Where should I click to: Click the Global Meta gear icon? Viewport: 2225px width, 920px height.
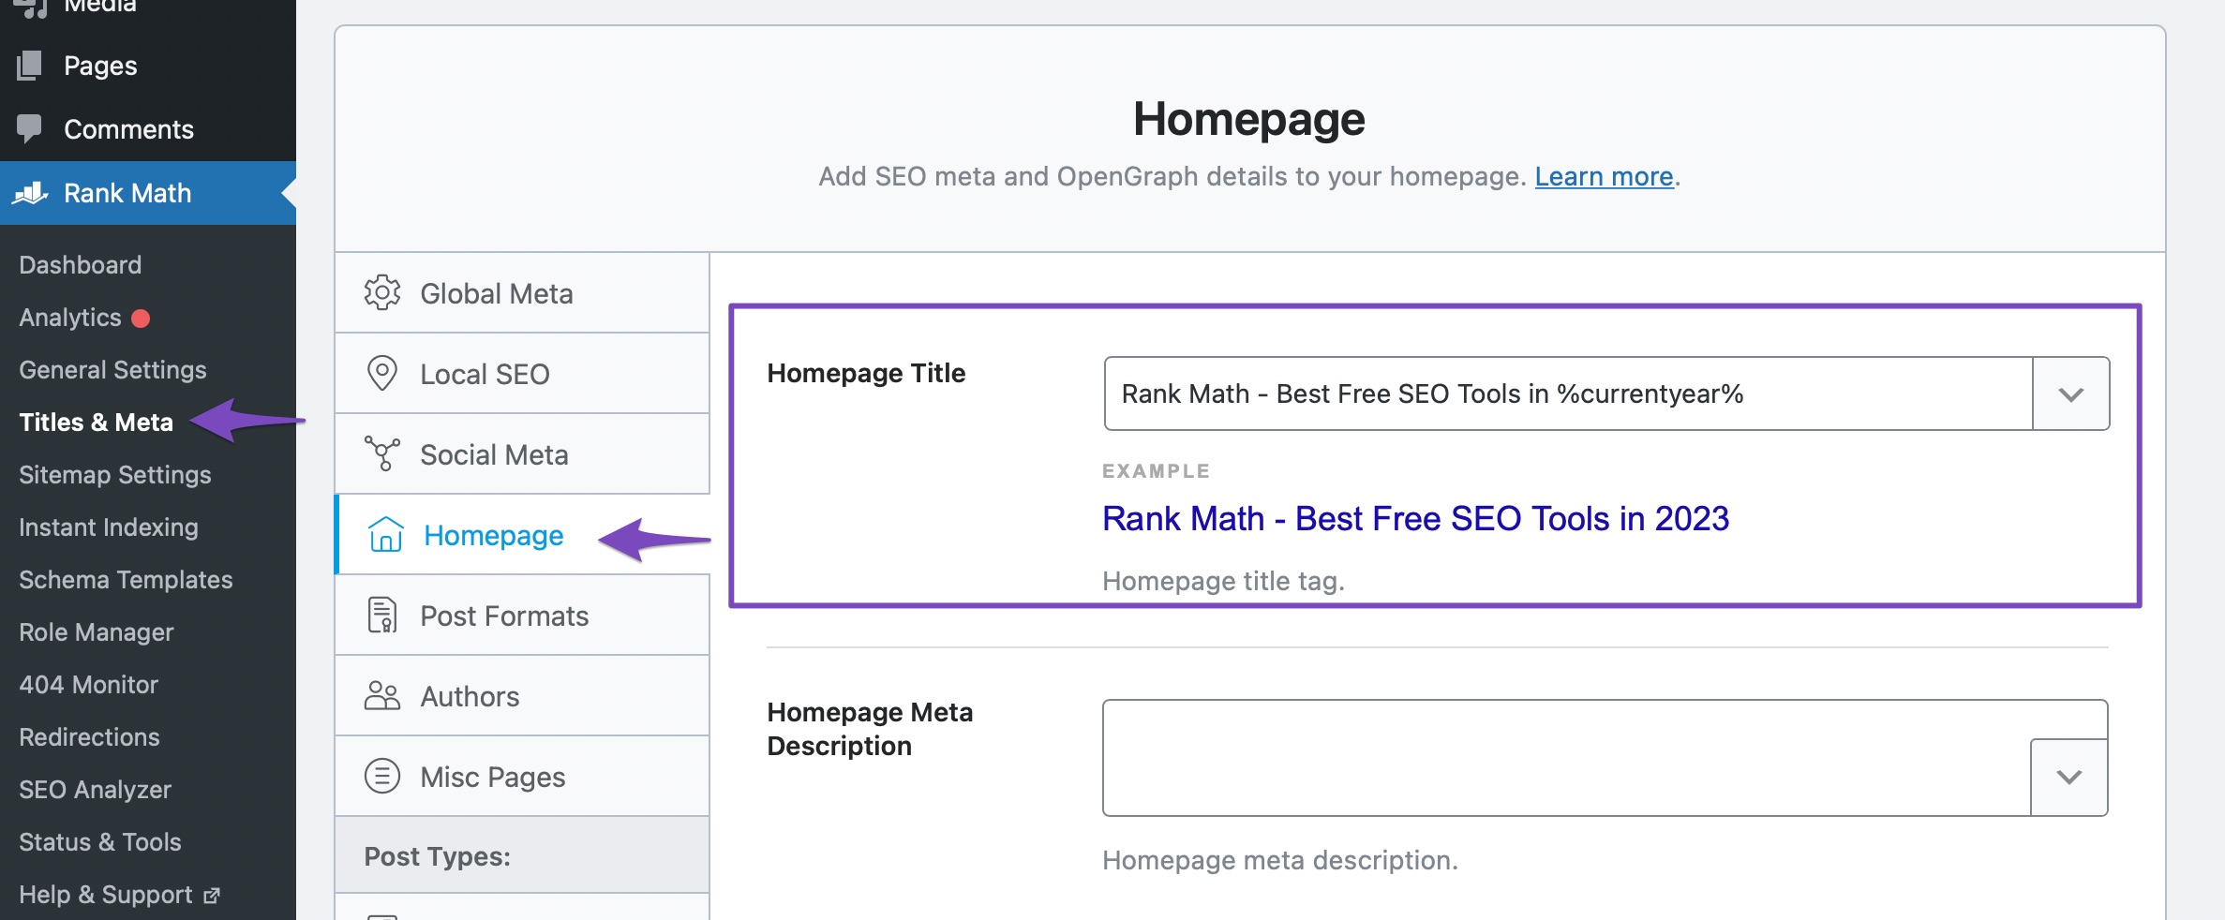382,293
